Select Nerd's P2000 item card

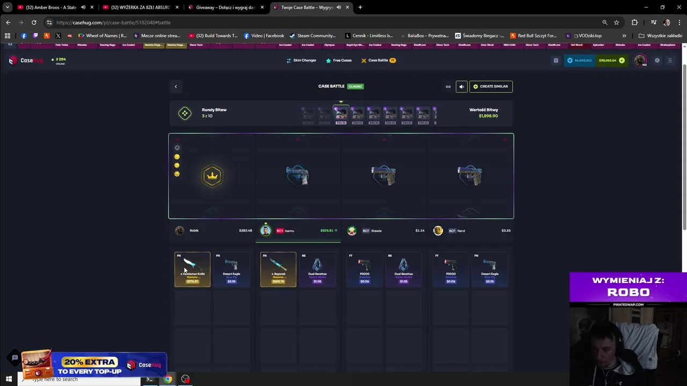[x=451, y=269]
